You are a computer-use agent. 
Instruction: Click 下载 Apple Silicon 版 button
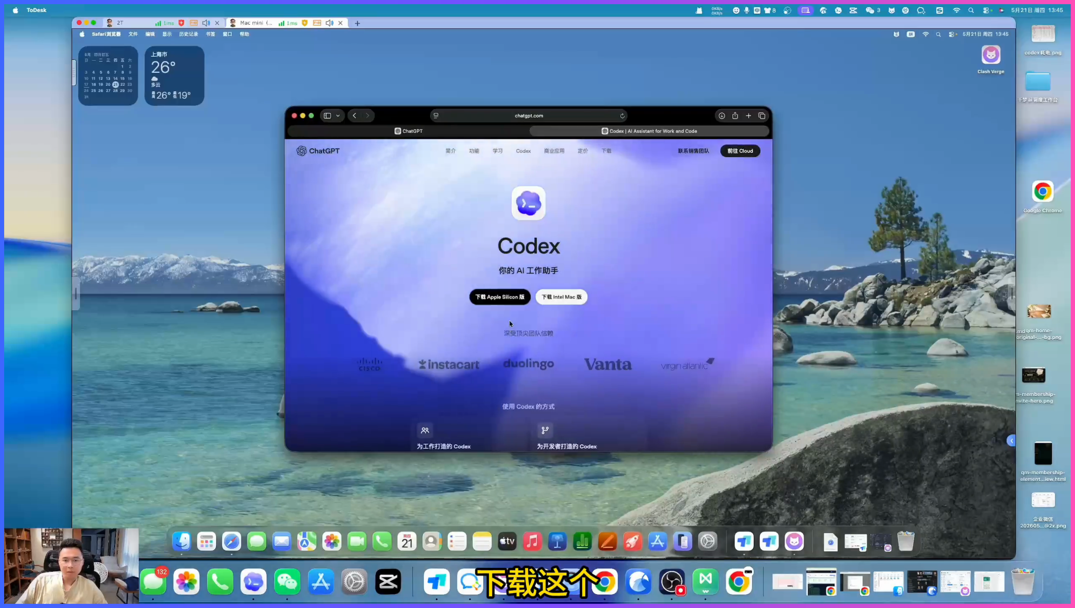[x=500, y=297]
